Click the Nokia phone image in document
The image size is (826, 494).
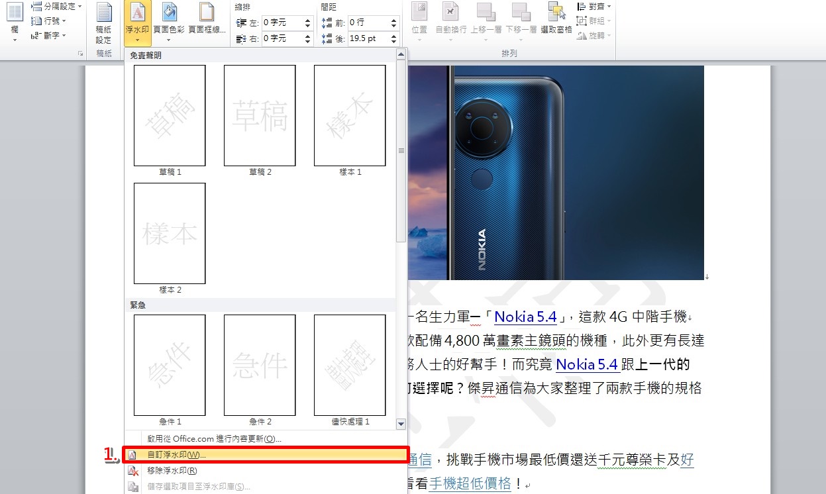(x=556, y=172)
